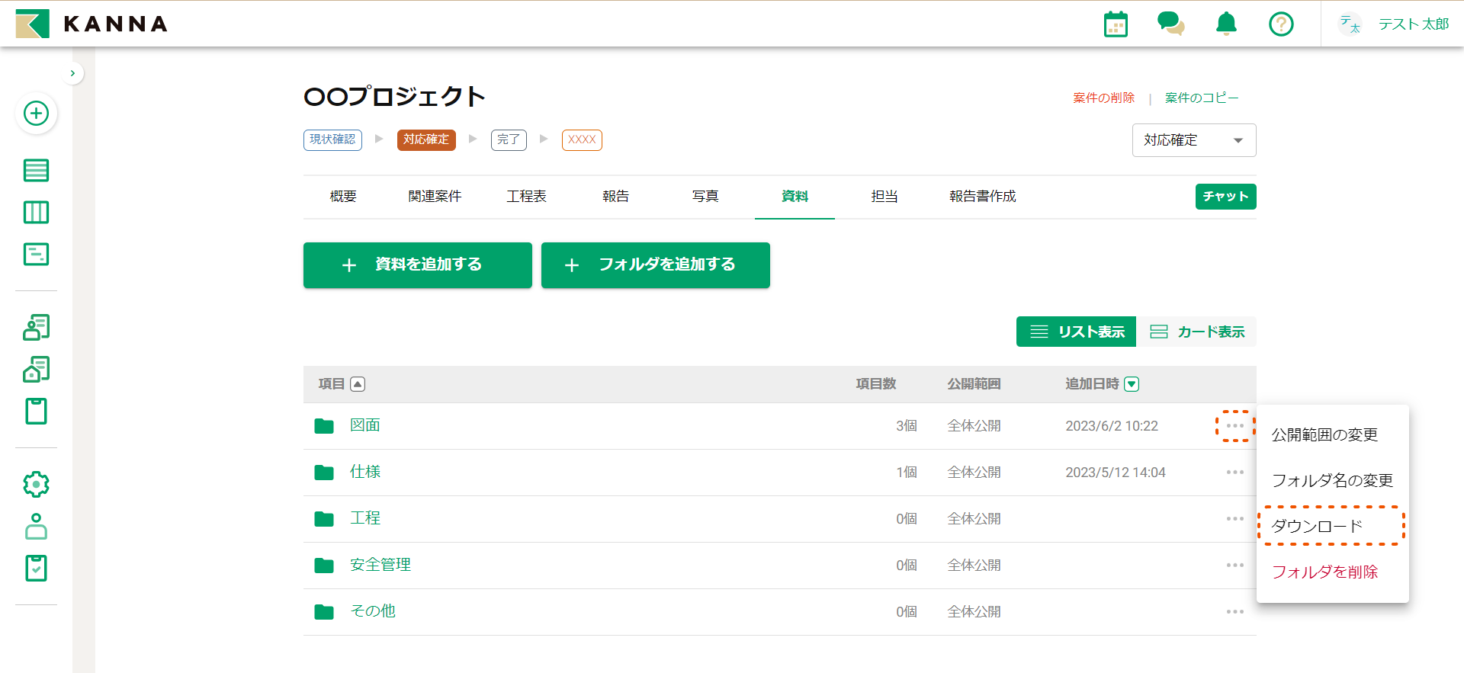1464x673 pixels.
Task: Open the calendar icon in header
Action: click(x=1116, y=24)
